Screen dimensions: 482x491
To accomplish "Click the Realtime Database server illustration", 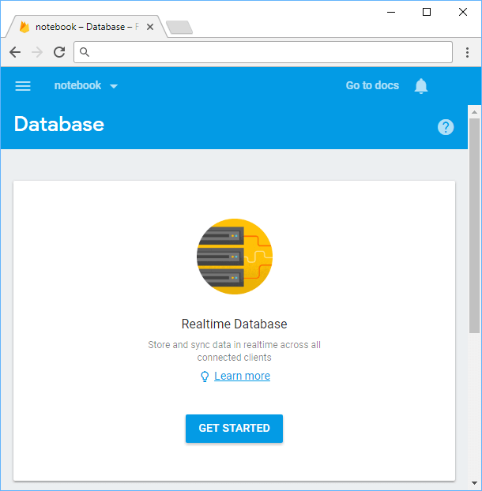I will point(235,256).
